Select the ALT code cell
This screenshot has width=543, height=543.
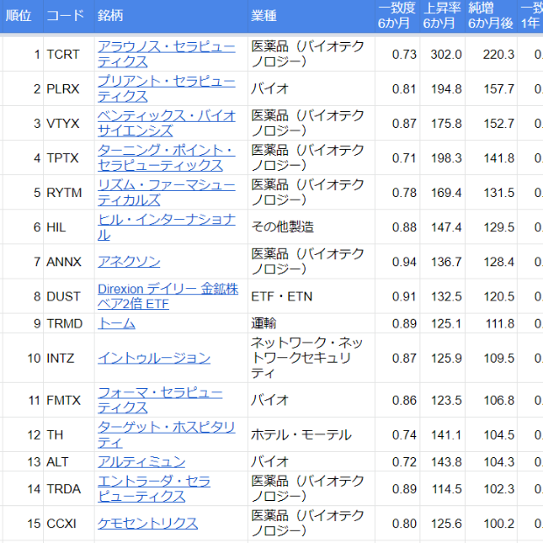(68, 462)
